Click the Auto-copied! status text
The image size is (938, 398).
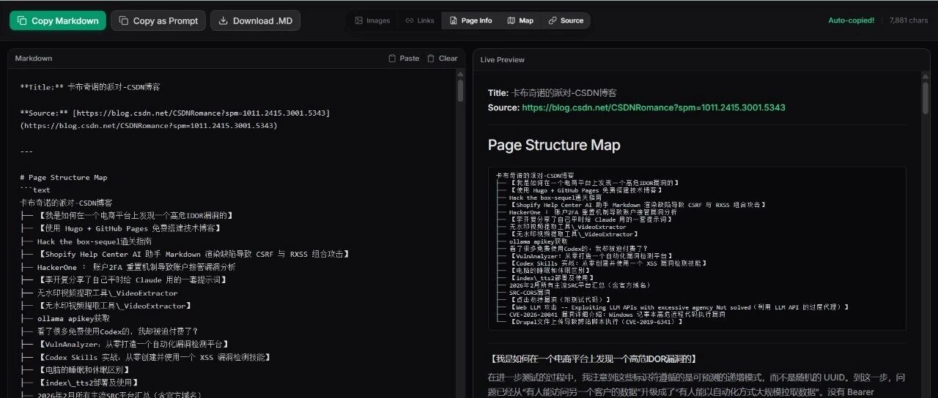[x=851, y=20]
